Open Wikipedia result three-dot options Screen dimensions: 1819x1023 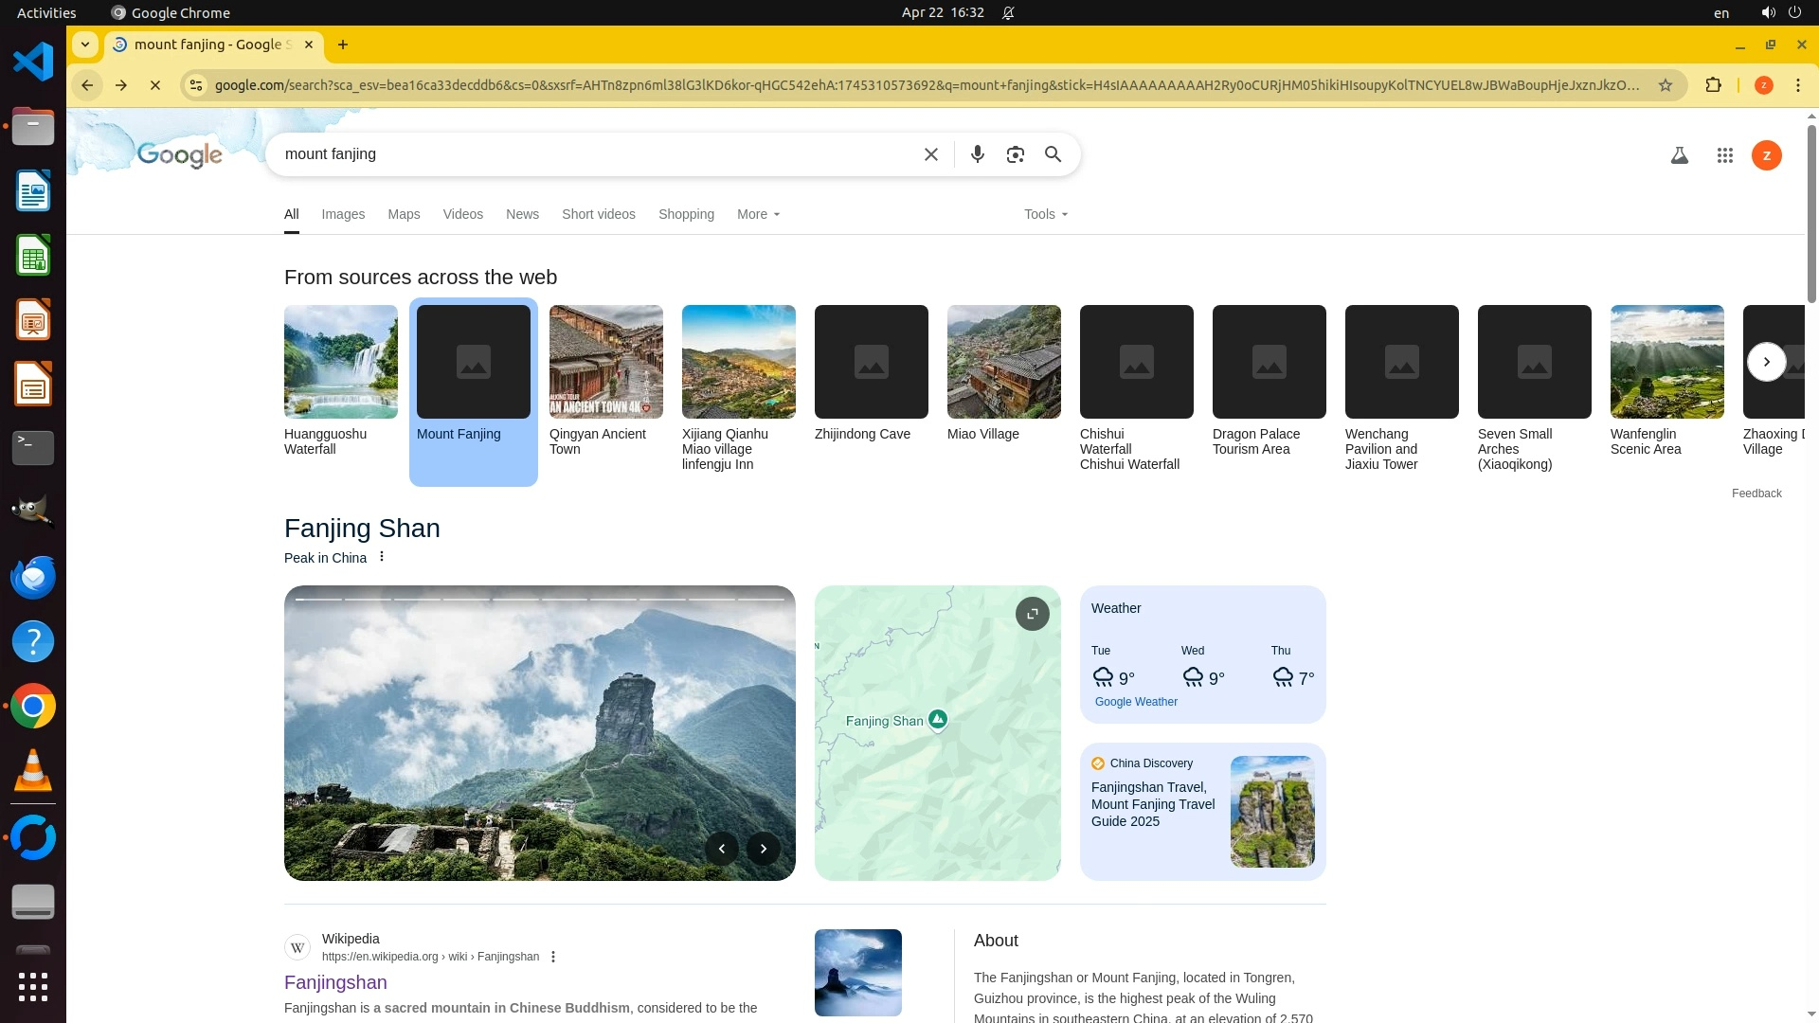point(553,957)
